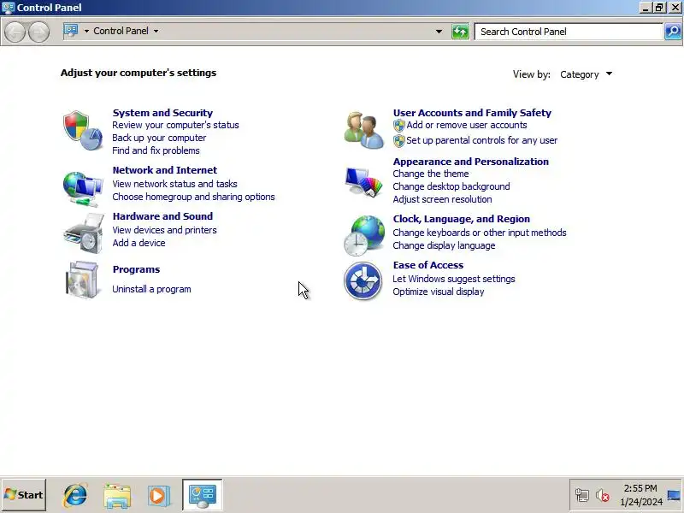
Task: Open Windows Explorer folder from taskbar
Action: [x=117, y=496]
